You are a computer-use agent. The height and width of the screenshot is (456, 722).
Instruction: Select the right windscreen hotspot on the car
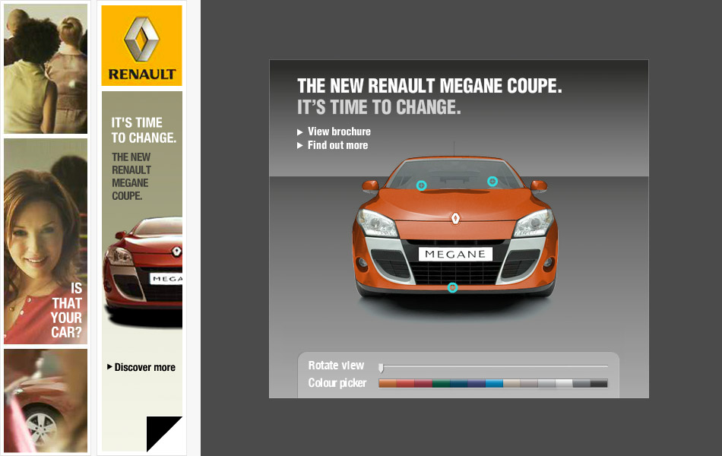coord(492,182)
